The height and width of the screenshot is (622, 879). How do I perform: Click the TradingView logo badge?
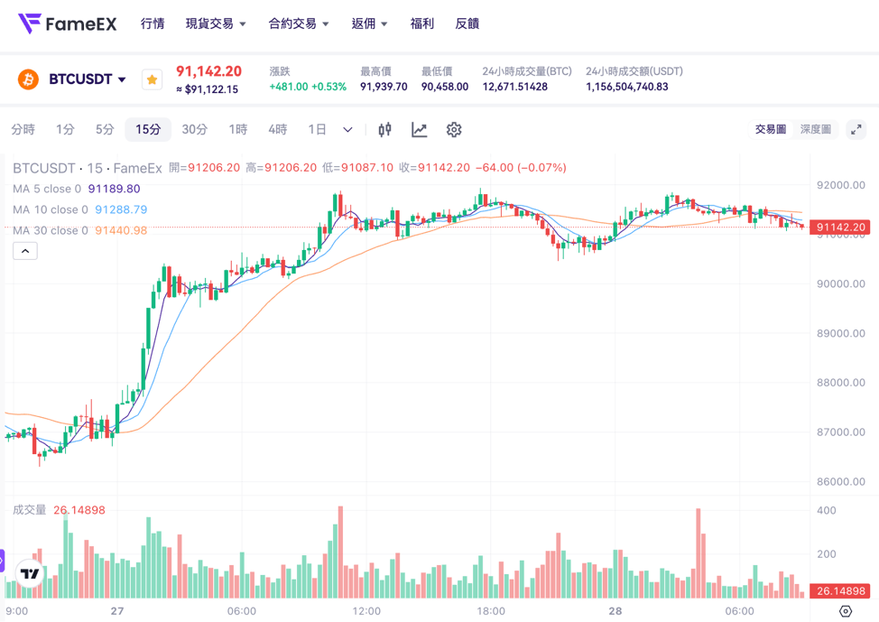30,573
